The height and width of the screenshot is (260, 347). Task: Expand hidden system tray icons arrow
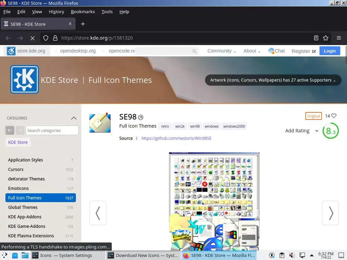tap(312, 255)
